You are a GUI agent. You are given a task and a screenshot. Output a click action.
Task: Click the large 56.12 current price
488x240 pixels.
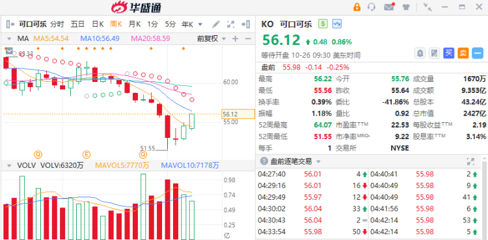point(281,40)
